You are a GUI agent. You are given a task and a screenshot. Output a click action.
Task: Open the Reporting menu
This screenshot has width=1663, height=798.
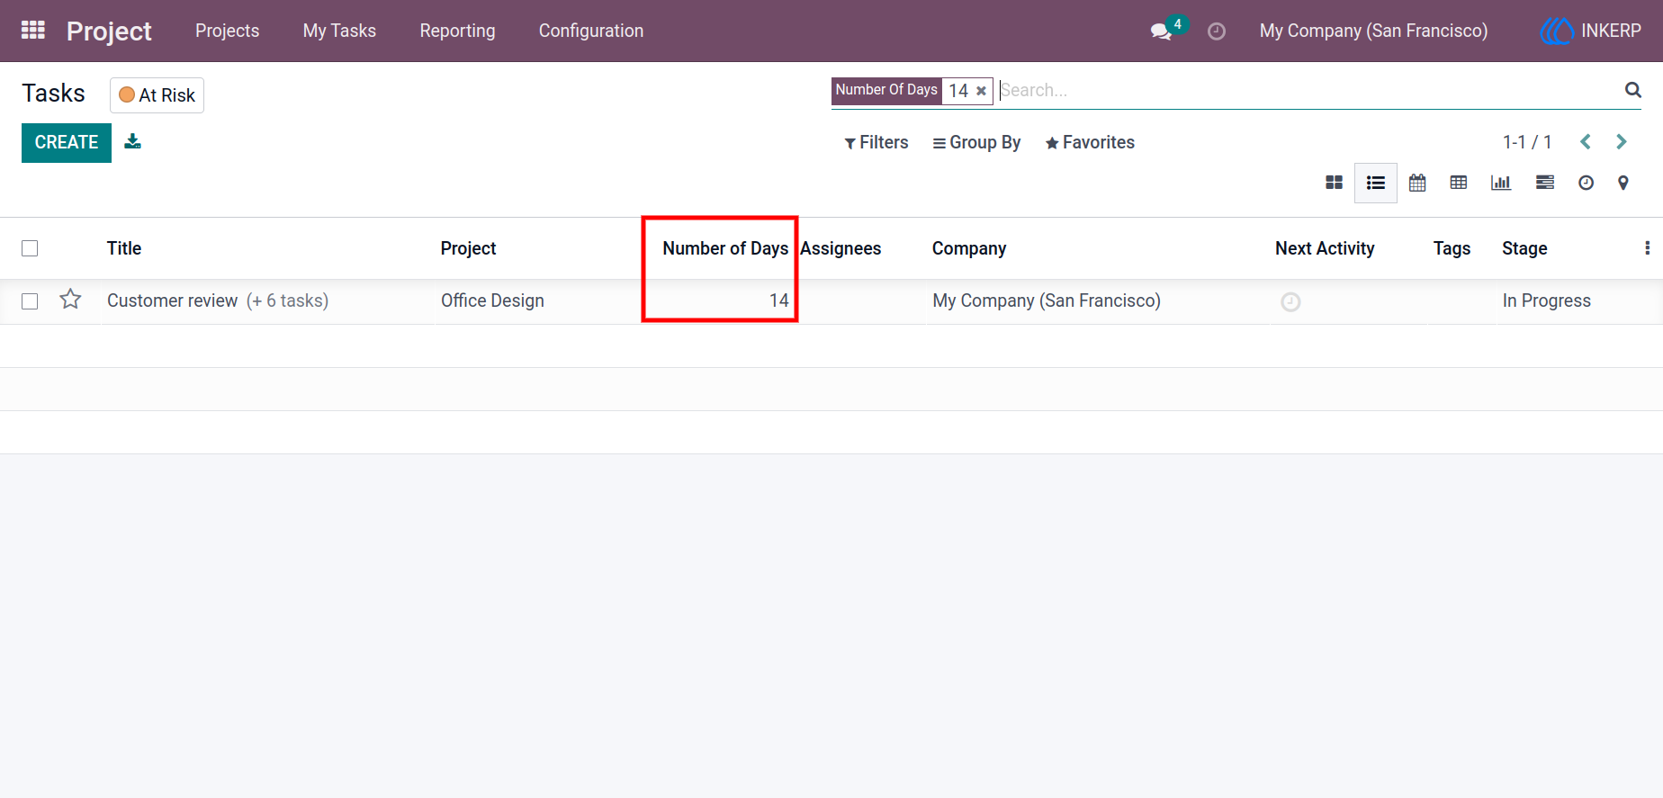[x=457, y=31]
